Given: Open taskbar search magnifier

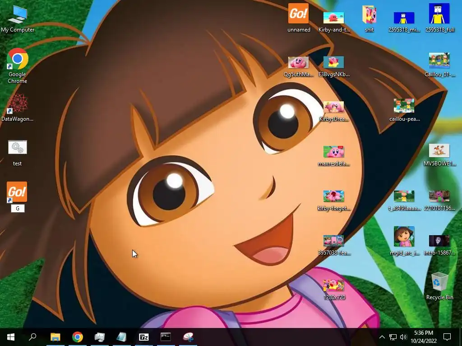Looking at the screenshot, I should [x=32, y=337].
